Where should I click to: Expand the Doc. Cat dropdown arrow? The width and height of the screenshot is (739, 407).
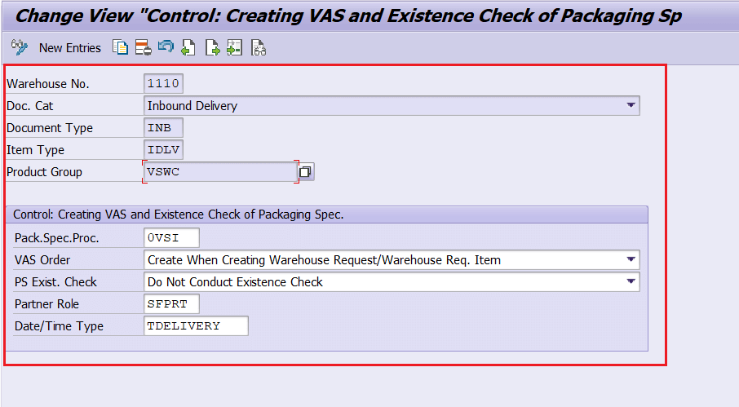tap(631, 105)
